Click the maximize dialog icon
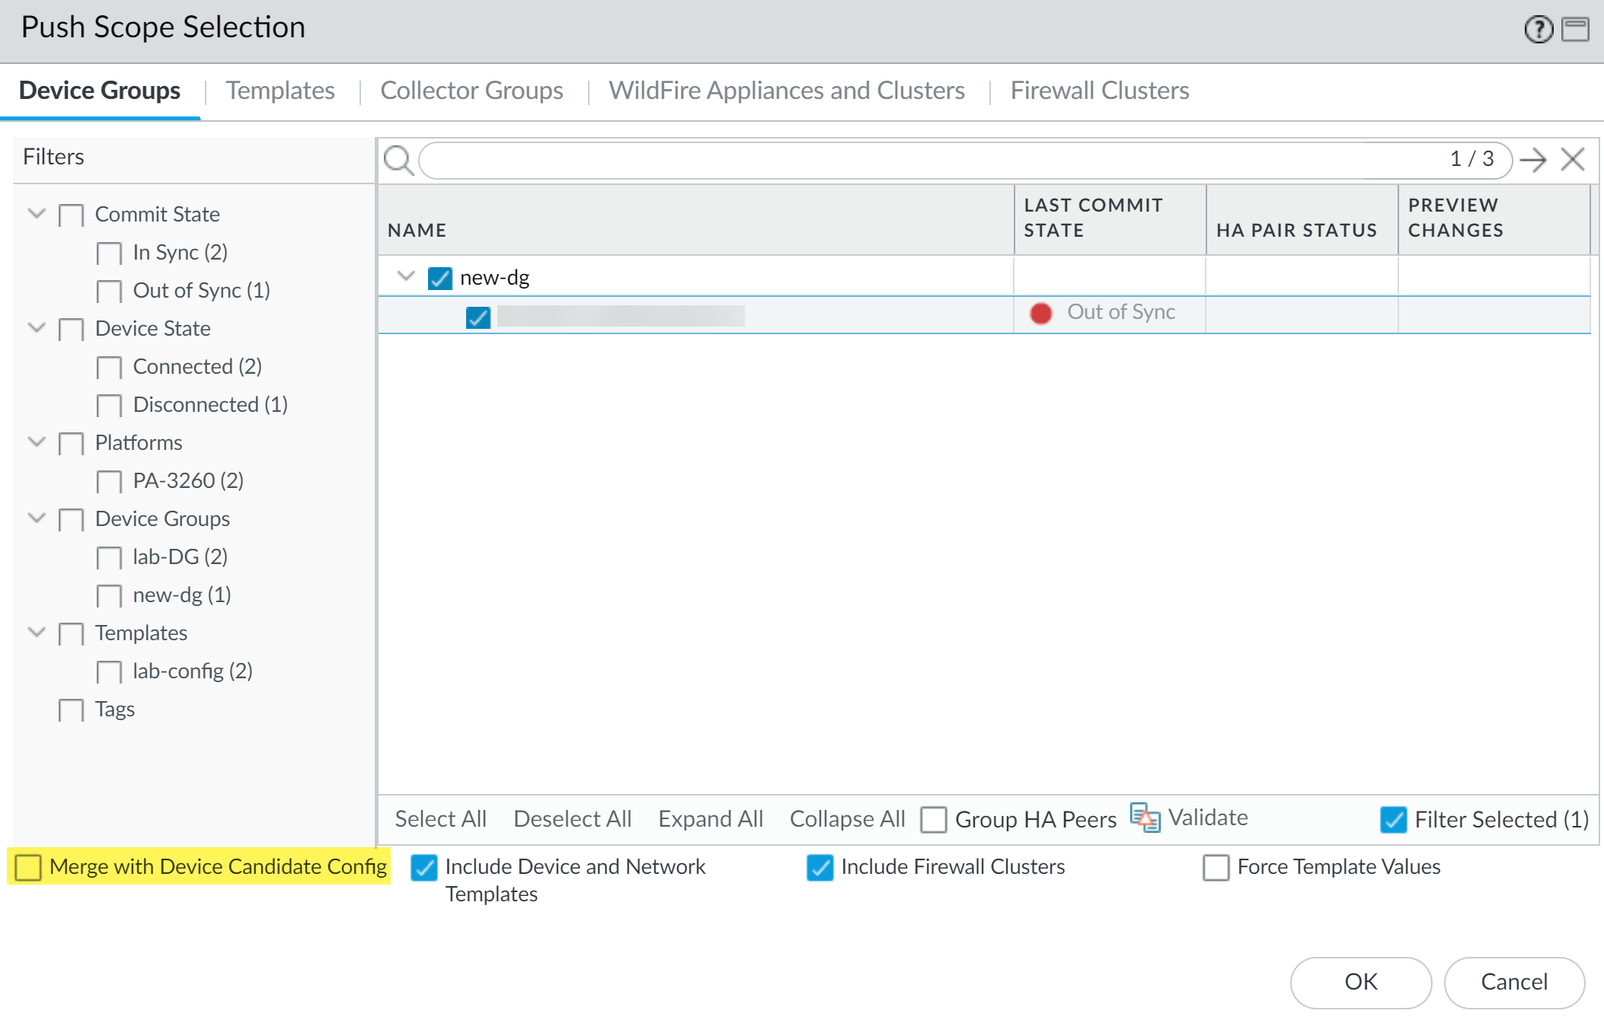Image resolution: width=1604 pixels, height=1033 pixels. point(1575,30)
